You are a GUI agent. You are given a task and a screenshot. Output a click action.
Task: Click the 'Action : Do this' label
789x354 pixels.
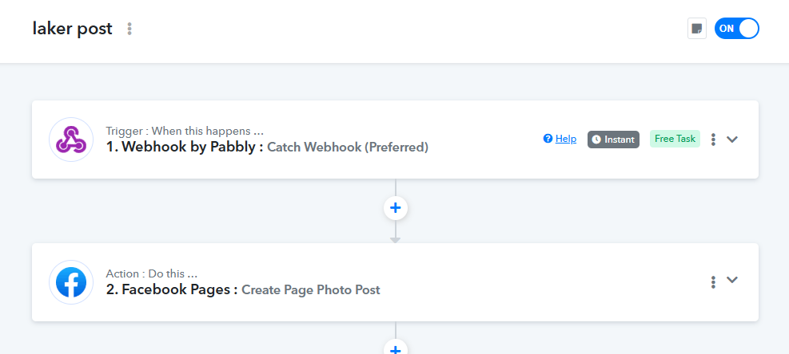[151, 273]
